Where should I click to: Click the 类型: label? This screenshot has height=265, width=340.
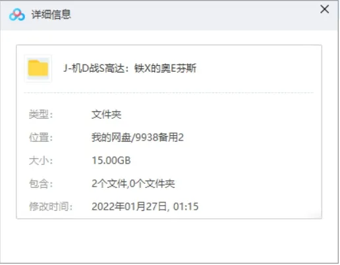tap(41, 114)
